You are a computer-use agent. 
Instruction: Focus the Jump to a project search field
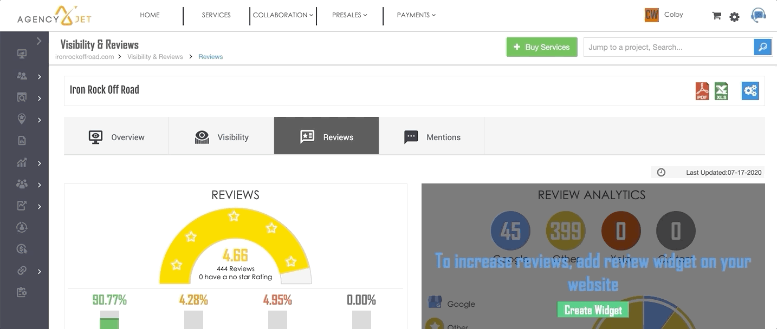[x=669, y=47]
